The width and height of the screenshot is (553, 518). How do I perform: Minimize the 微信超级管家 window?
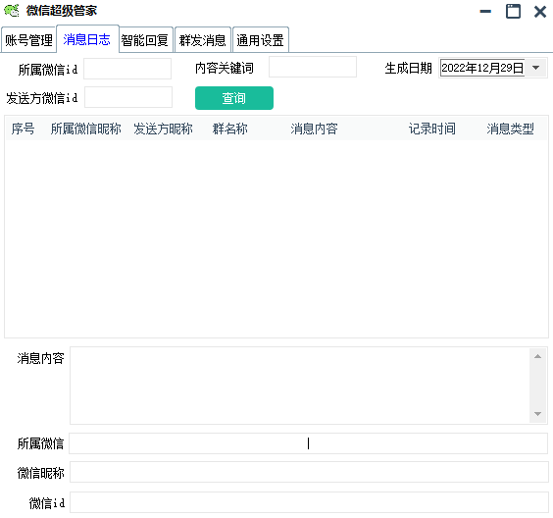pos(485,12)
